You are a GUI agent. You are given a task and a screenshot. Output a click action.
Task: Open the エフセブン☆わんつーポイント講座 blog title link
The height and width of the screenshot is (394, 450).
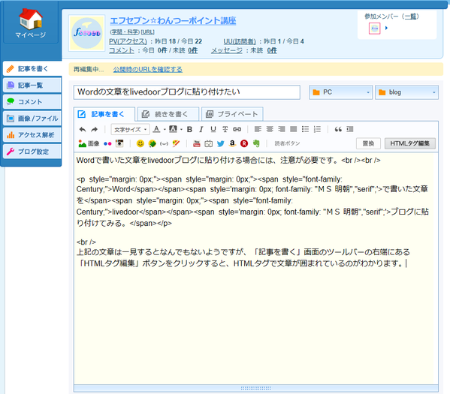173,21
